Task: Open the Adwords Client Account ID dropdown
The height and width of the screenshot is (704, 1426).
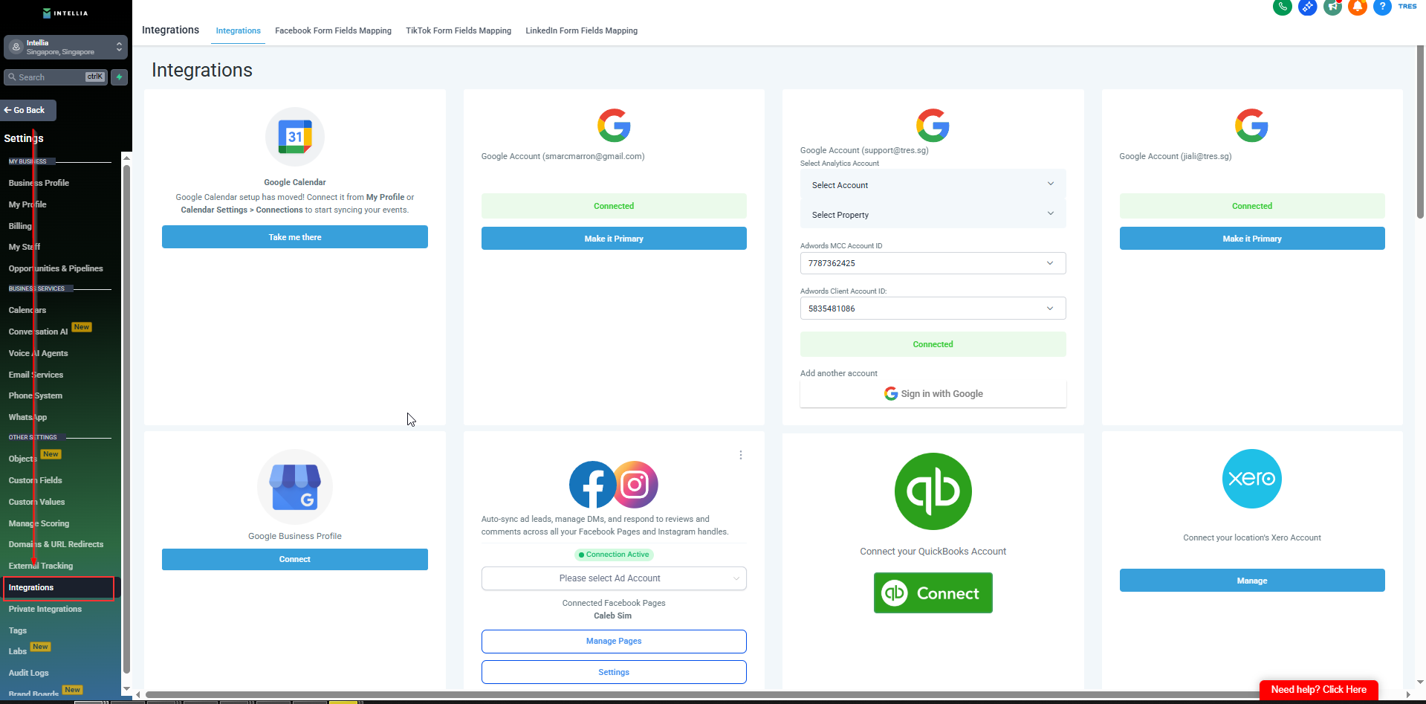Action: pyautogui.click(x=933, y=309)
